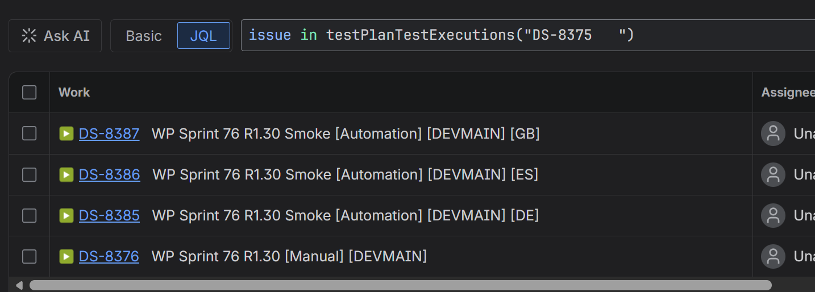
Task: Open issue link DS-8387
Action: 109,134
